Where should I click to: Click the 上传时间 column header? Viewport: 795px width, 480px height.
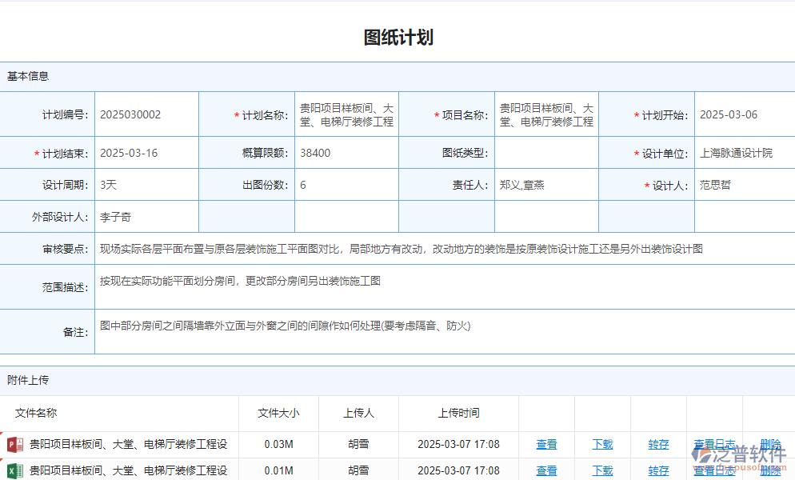click(x=458, y=414)
